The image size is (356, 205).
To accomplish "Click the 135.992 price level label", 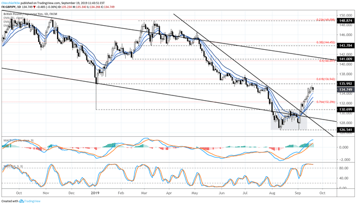I will [346, 84].
